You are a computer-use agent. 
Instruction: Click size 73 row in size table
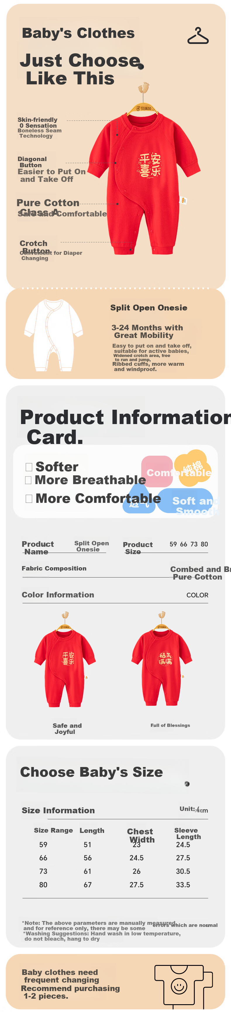[115, 871]
